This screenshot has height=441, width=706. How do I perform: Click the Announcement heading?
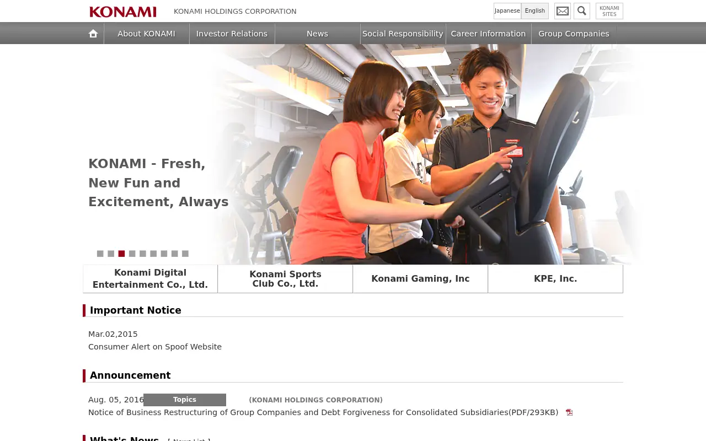[x=130, y=375]
